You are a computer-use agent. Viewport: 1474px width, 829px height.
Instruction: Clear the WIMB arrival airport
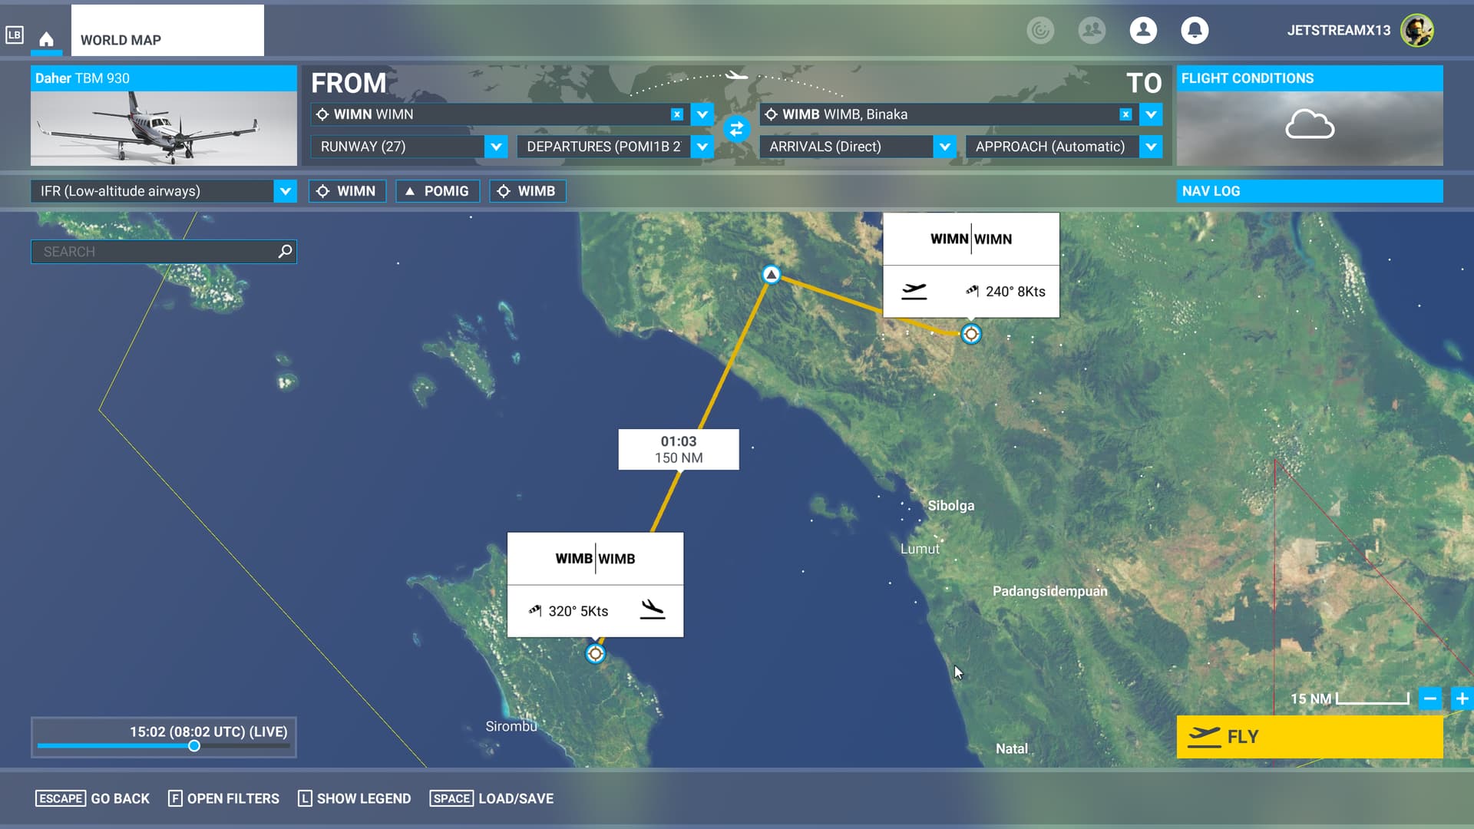pos(1125,114)
